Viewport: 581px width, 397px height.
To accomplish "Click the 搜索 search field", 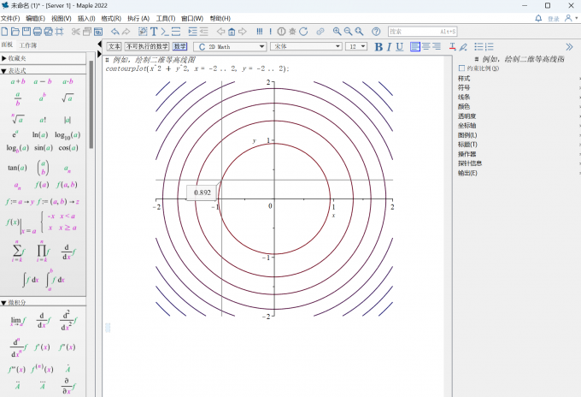I will (422, 32).
